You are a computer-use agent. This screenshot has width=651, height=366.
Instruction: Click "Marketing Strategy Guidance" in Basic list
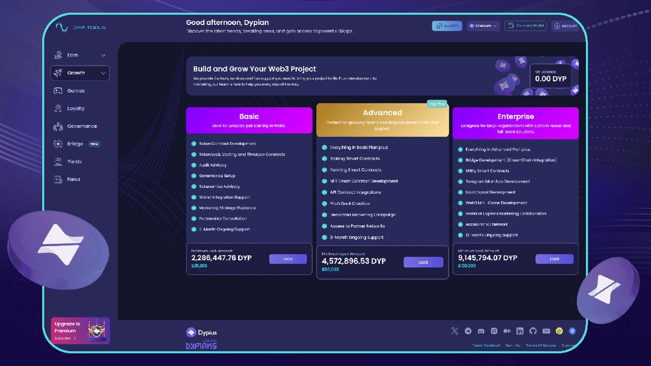coord(227,208)
